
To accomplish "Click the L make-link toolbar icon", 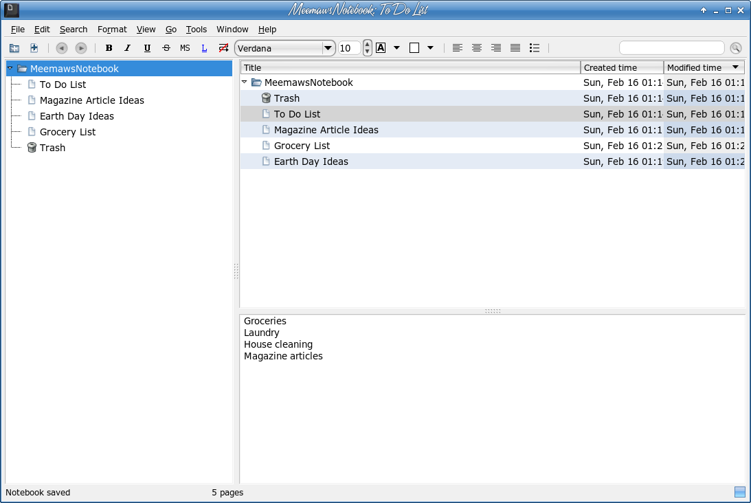I will pos(204,48).
